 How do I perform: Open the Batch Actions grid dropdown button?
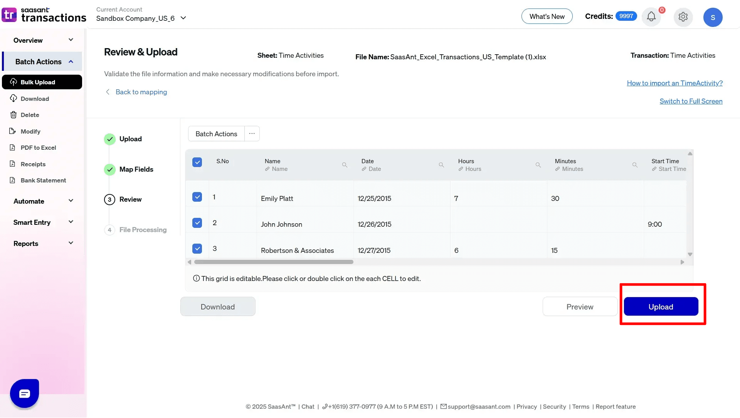tap(216, 134)
